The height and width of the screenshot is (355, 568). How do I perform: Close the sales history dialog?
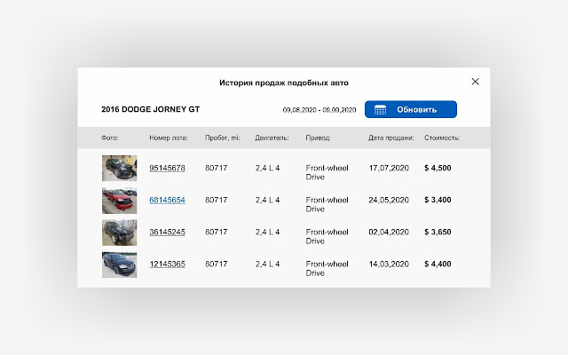point(476,82)
